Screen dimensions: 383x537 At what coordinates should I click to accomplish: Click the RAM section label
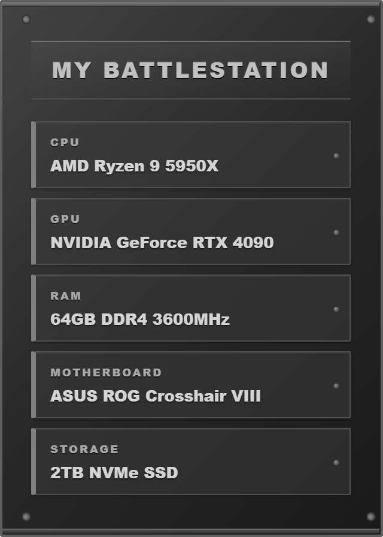(66, 296)
